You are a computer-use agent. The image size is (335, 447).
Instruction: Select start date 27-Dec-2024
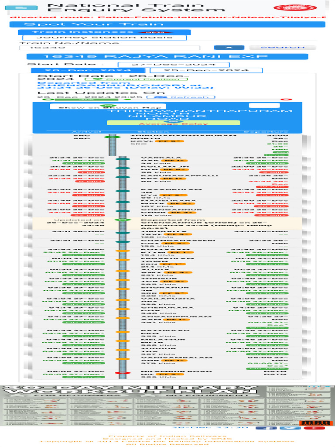pos(174,65)
